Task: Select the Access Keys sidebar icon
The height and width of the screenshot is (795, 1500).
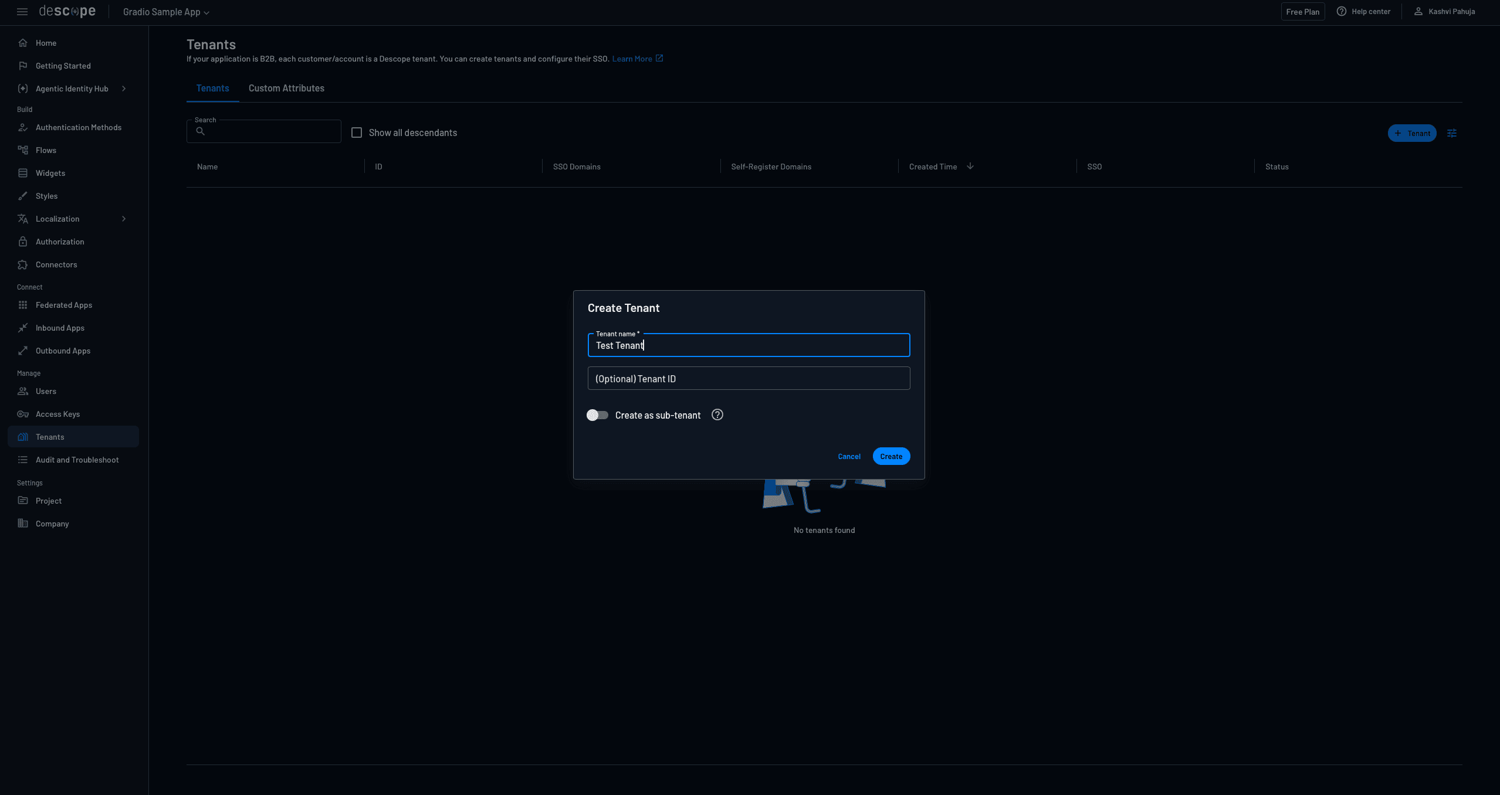Action: [23, 414]
